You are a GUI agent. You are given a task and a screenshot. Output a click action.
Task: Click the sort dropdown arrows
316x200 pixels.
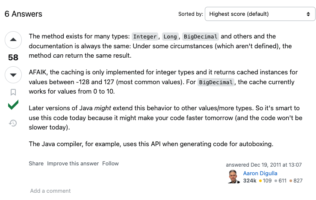[308, 14]
